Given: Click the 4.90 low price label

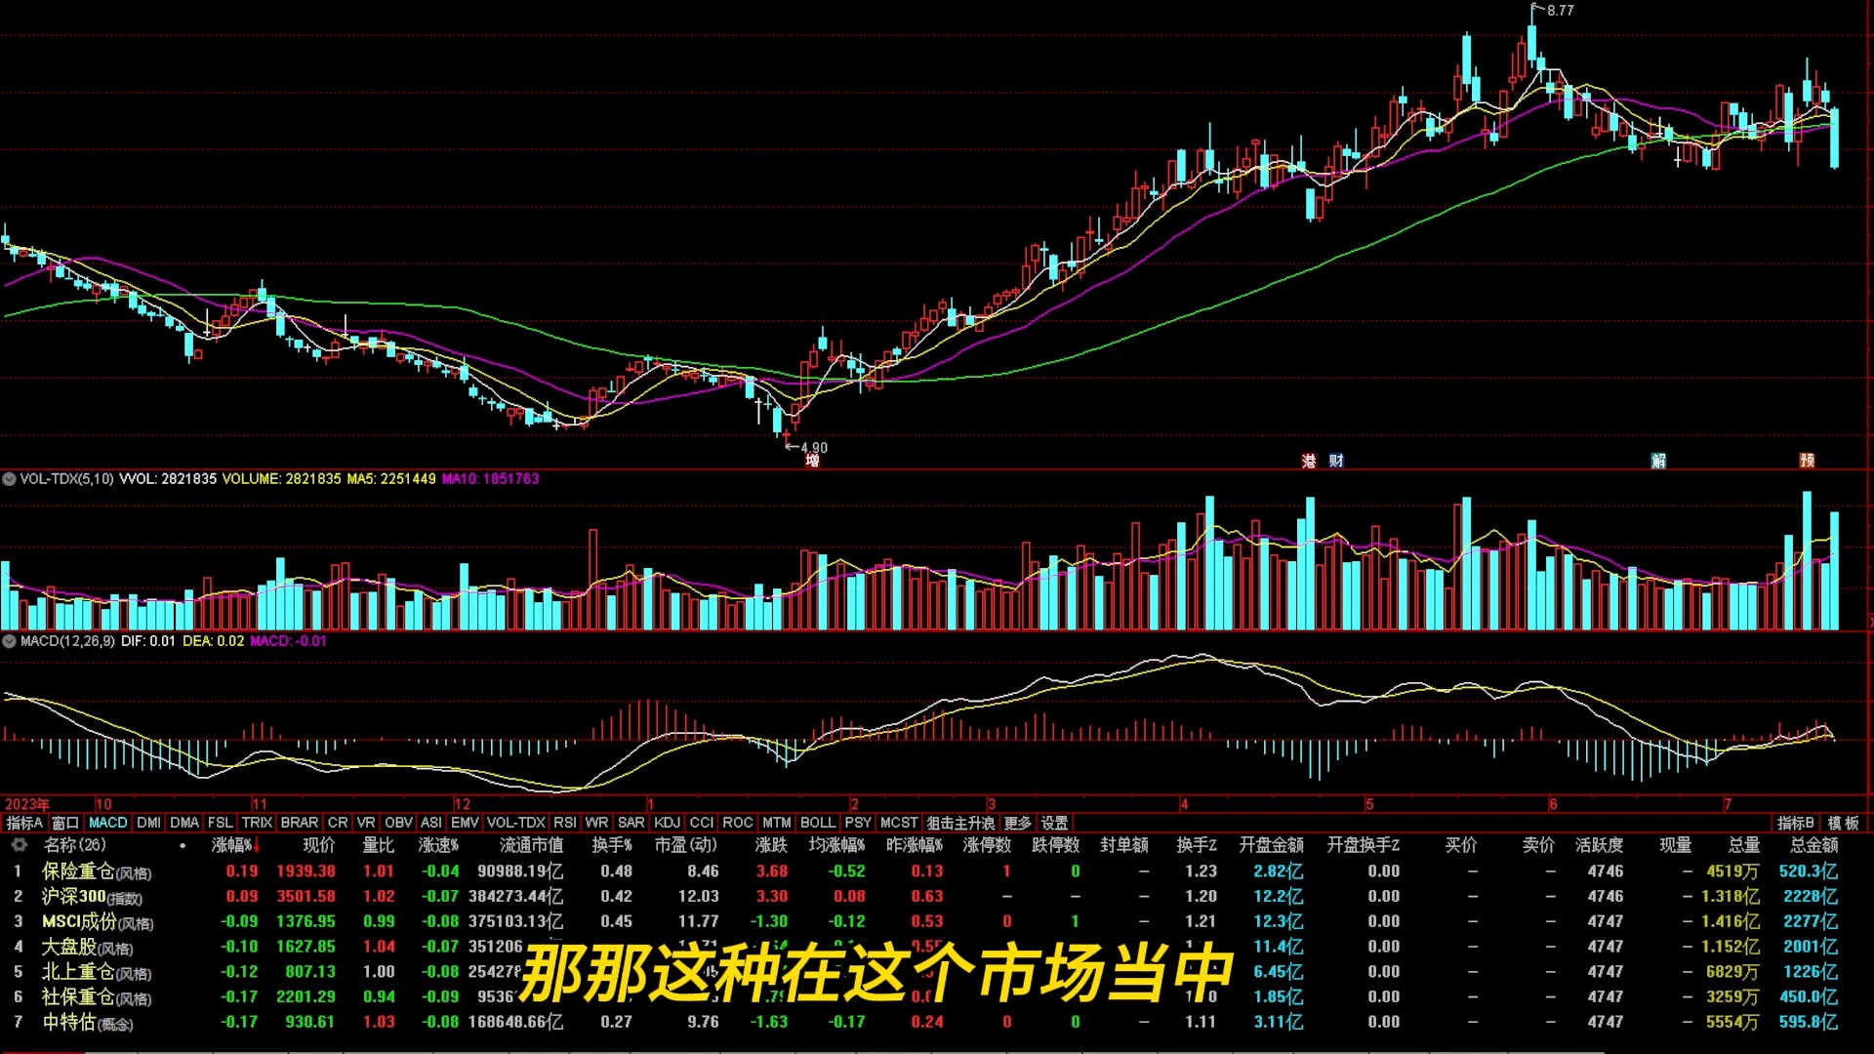Looking at the screenshot, I should [814, 448].
